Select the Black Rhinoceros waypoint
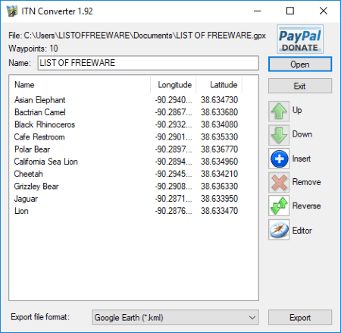The height and width of the screenshot is (333, 341). (45, 124)
